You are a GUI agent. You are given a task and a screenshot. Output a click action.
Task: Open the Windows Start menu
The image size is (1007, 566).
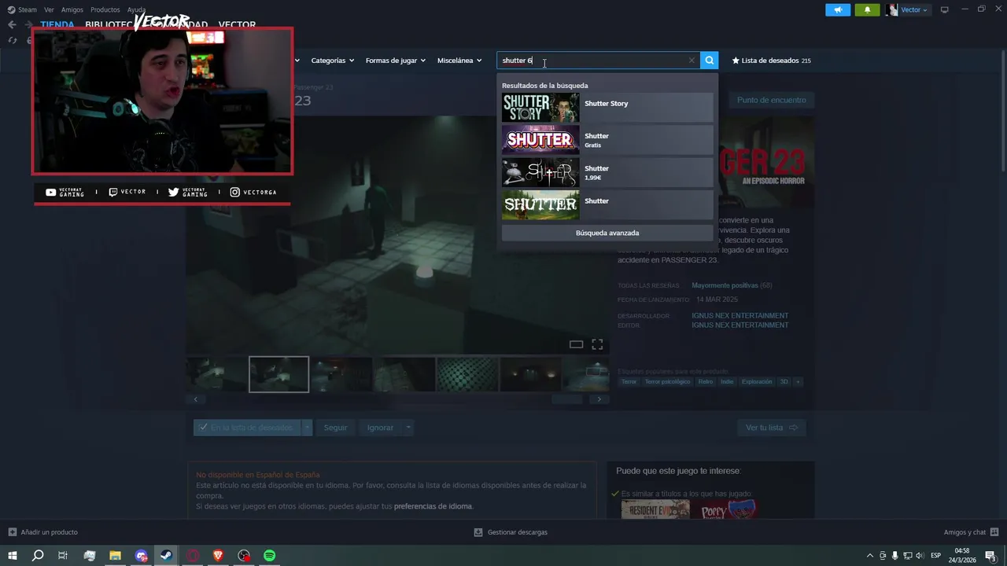pos(13,556)
